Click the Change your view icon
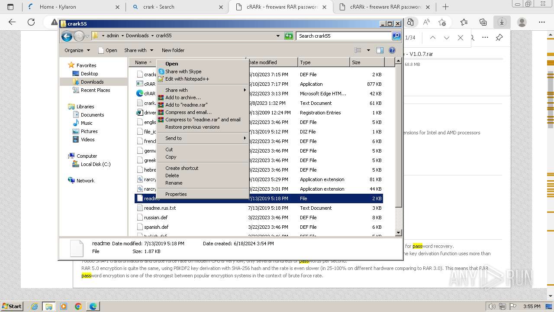The image size is (554, 312). click(x=358, y=50)
